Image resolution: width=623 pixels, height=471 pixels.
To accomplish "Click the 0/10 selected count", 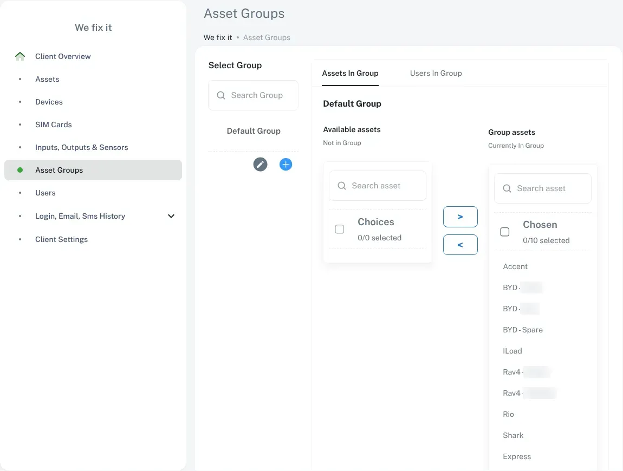I will click(546, 240).
